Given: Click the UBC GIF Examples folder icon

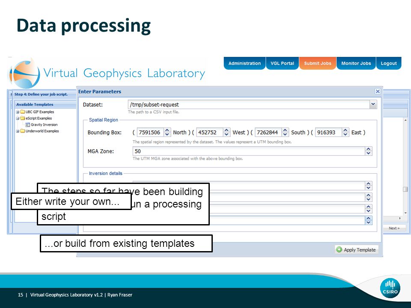Looking at the screenshot, I should tap(23, 112).
